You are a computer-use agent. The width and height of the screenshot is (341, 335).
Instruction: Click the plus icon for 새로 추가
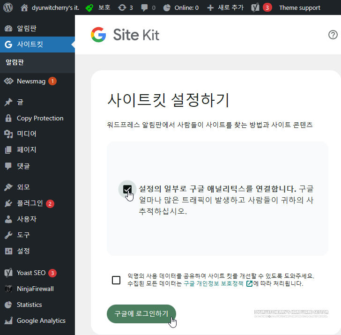tap(210, 8)
